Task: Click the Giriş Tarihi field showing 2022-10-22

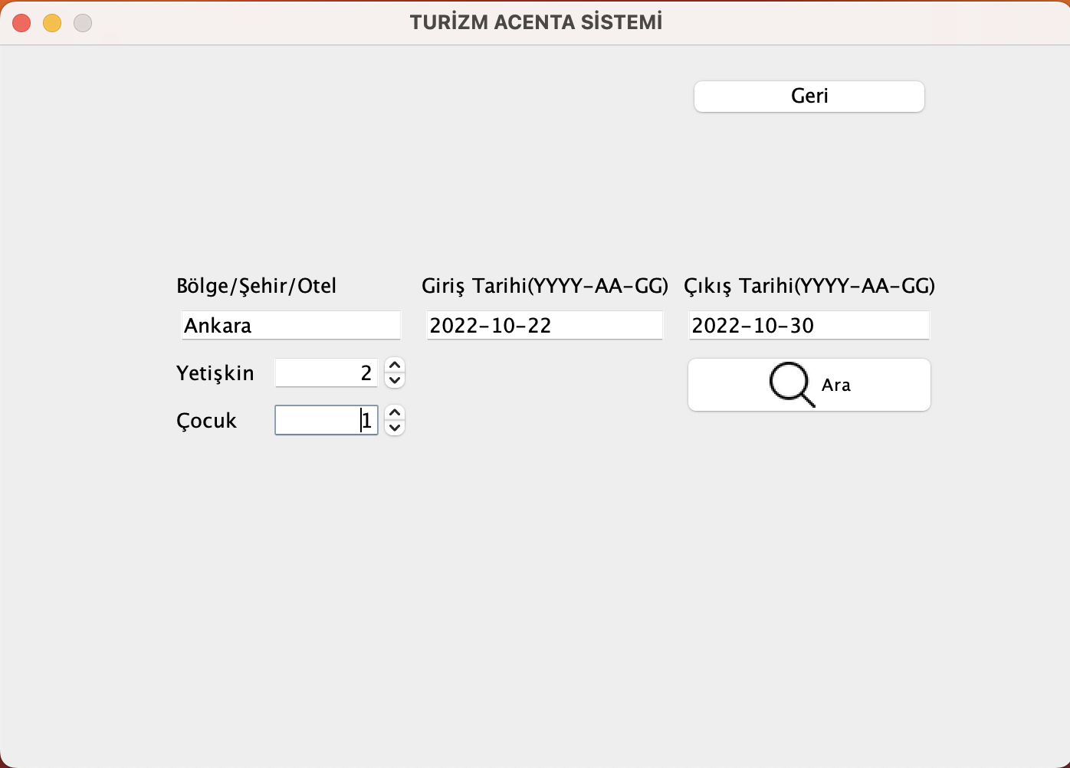Action: (544, 325)
